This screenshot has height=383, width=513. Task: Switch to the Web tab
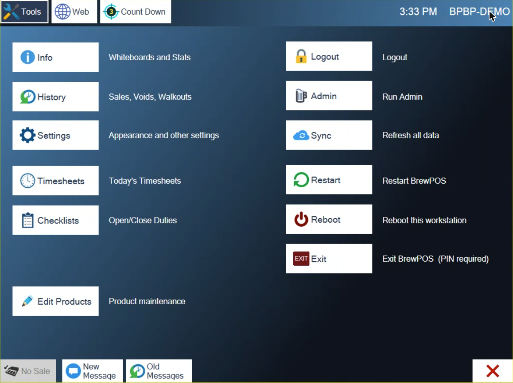[x=74, y=12]
